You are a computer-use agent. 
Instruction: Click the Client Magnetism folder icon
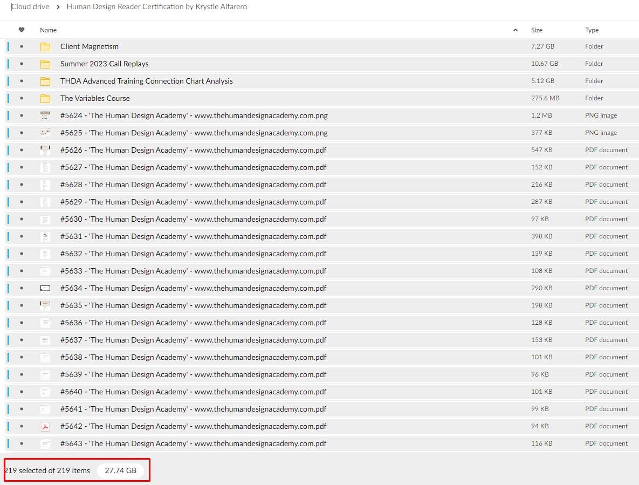coord(45,46)
